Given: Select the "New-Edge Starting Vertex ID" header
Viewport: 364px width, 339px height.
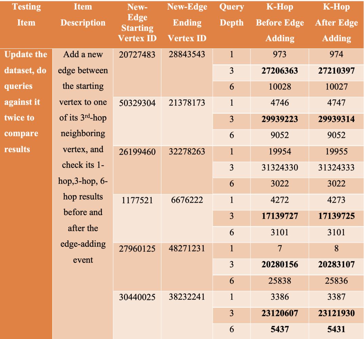Looking at the screenshot, I should (x=137, y=23).
